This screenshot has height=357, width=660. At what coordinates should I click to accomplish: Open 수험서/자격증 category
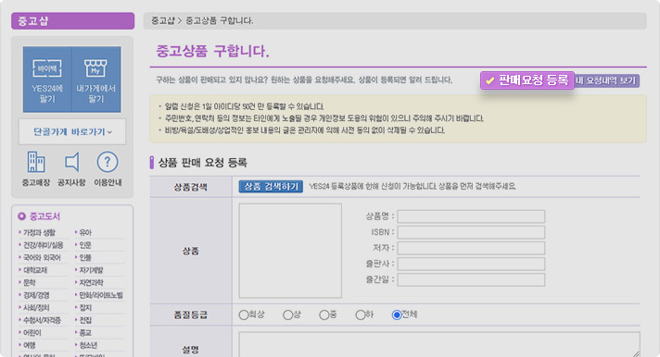[42, 320]
